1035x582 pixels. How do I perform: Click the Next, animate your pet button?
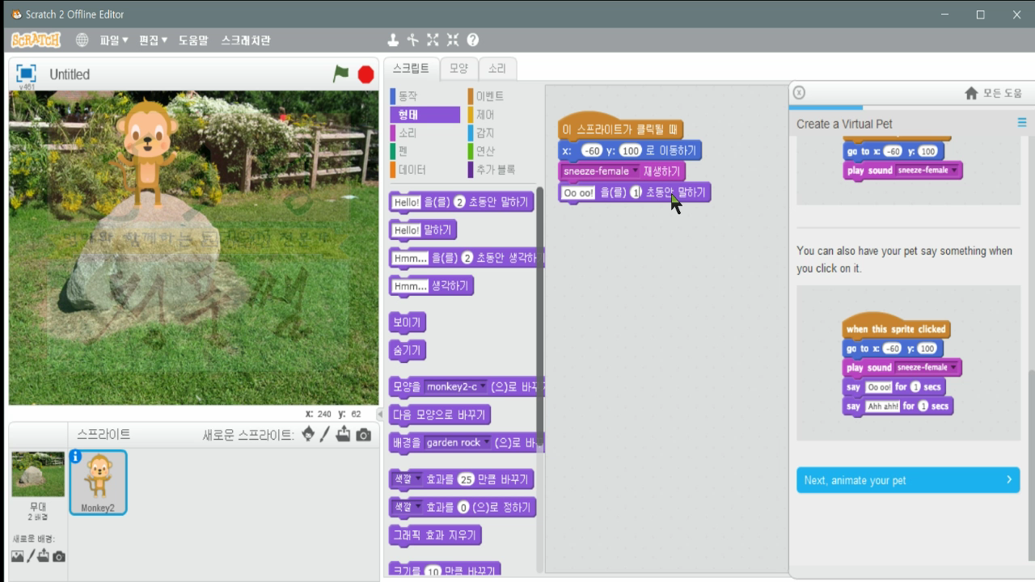[906, 480]
